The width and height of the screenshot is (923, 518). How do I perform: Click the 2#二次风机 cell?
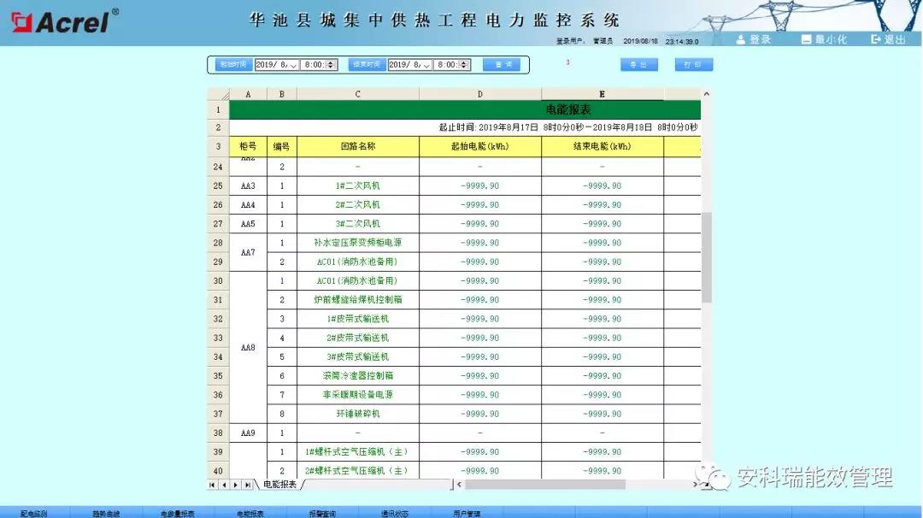(x=358, y=205)
